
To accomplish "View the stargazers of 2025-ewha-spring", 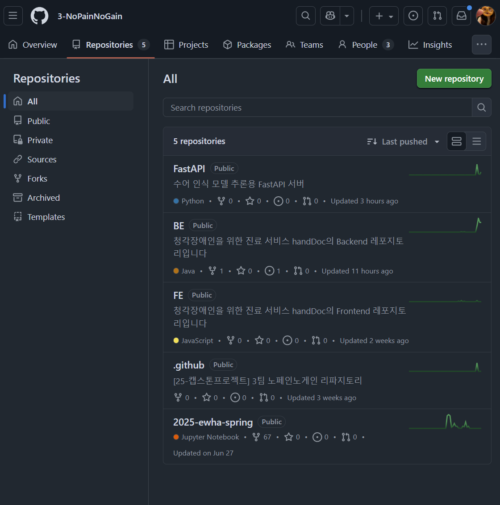I will pos(292,437).
